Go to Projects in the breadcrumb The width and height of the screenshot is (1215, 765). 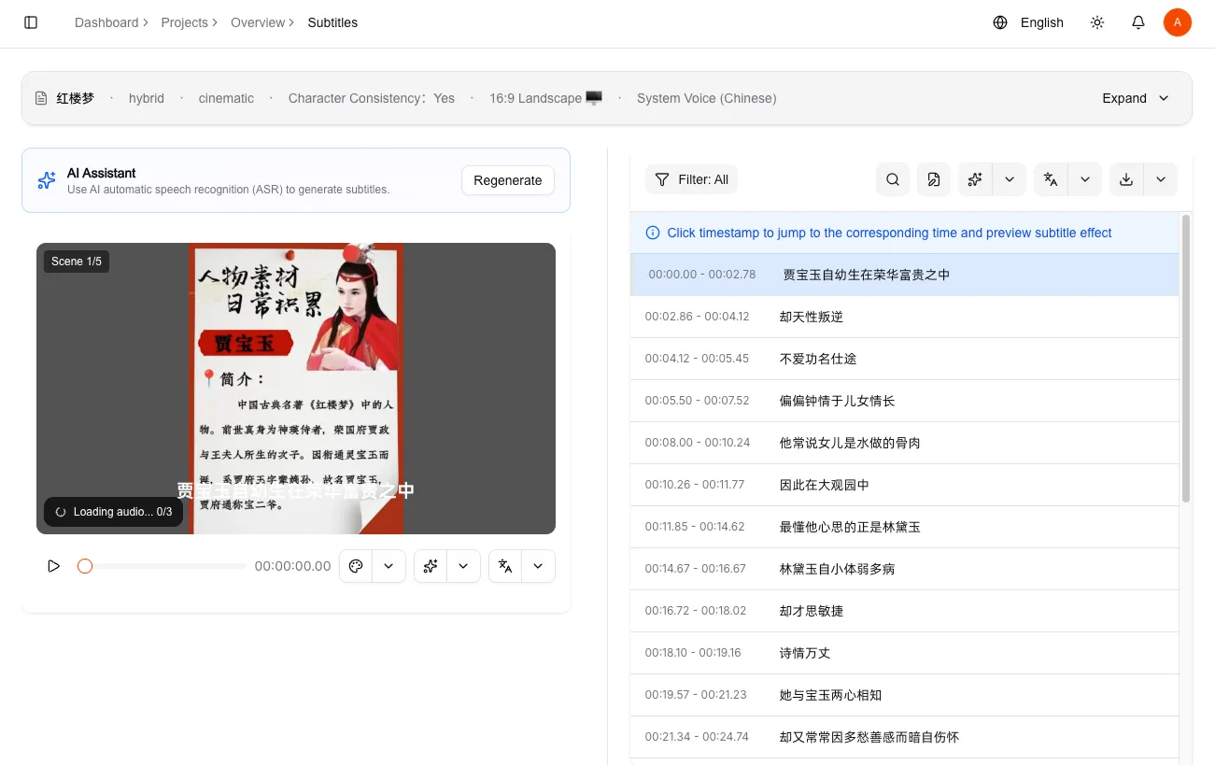184,22
